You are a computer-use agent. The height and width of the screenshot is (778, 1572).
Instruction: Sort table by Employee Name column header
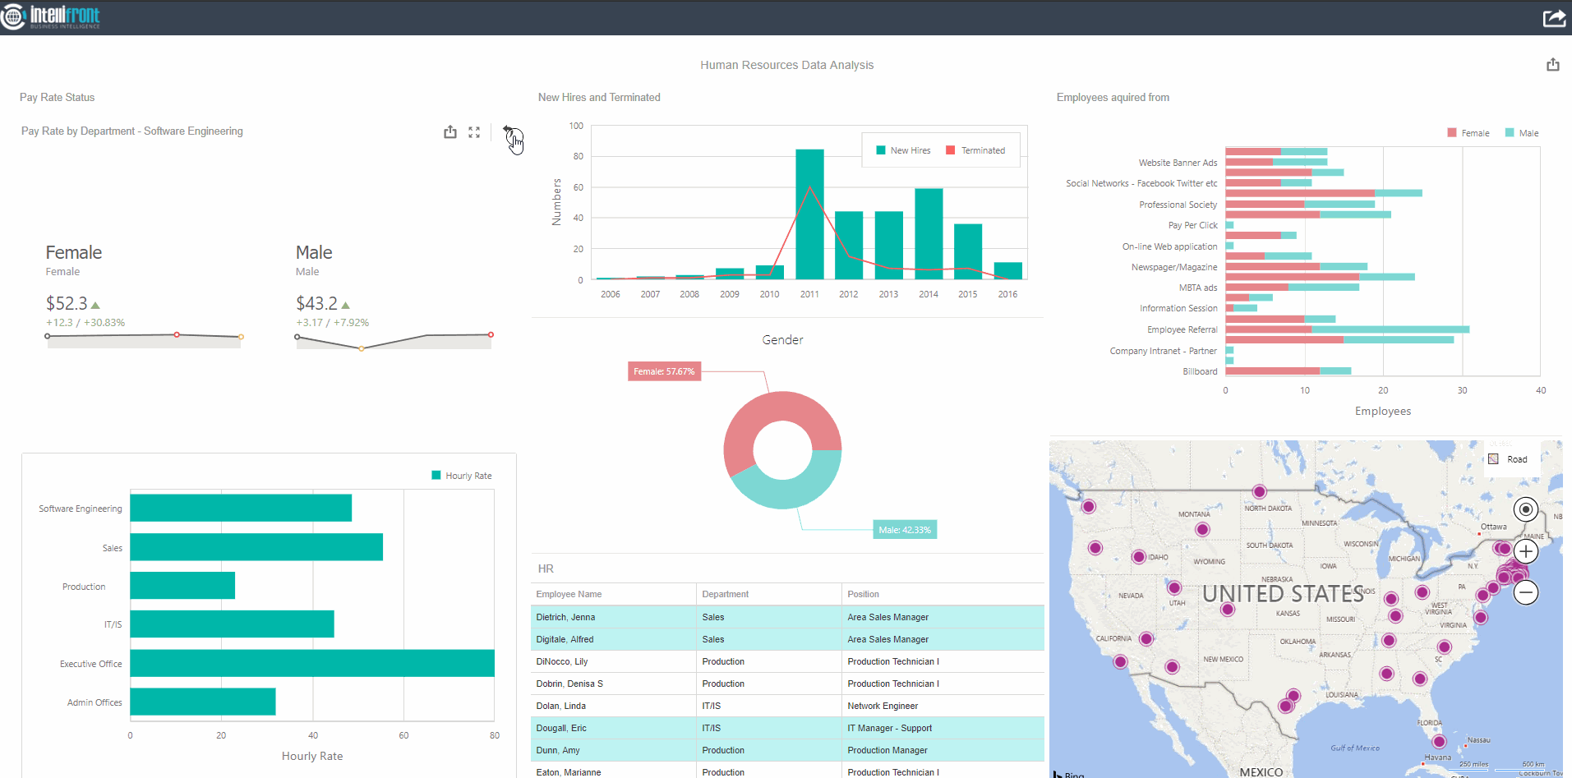click(569, 594)
